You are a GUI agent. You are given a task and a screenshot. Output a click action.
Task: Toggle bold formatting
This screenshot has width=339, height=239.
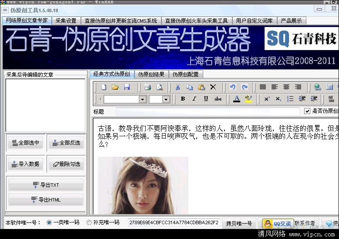pyautogui.click(x=183, y=99)
